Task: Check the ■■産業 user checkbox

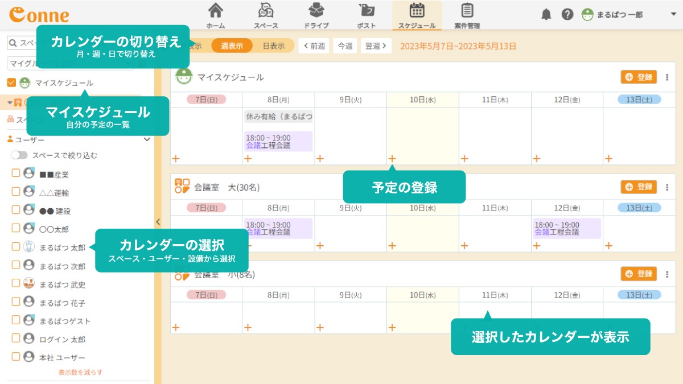Action: [16, 174]
